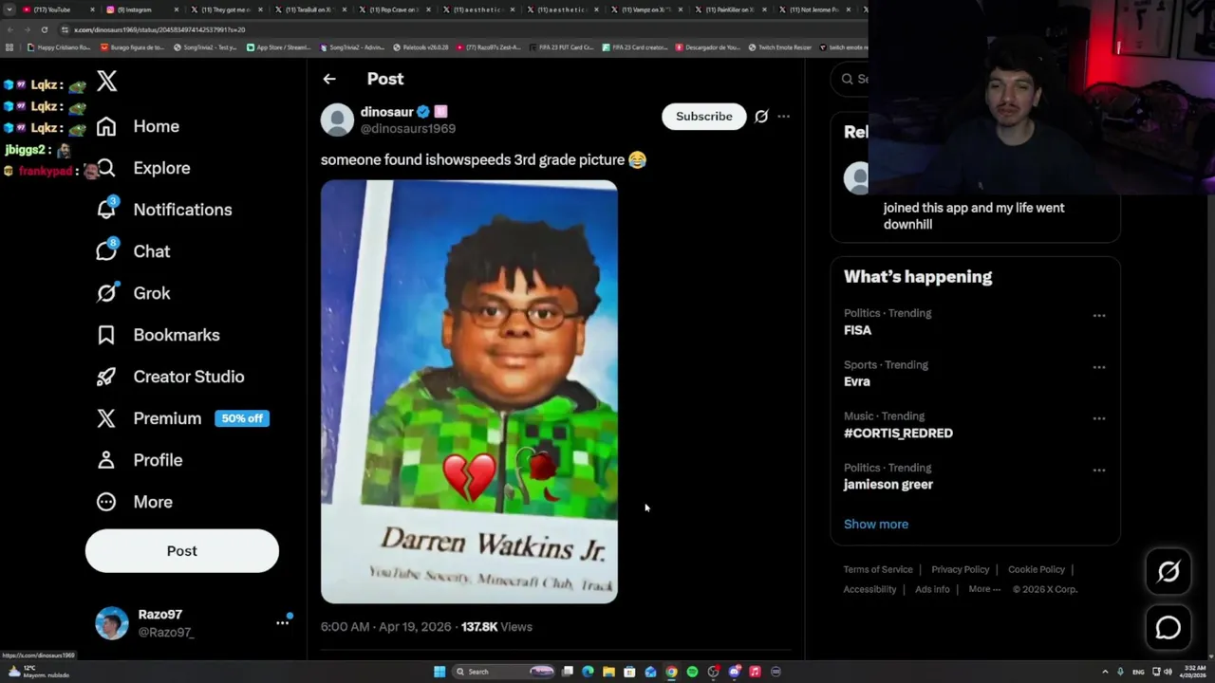Switch to the Vampz on X tab
The image size is (1215, 683).
click(x=645, y=9)
